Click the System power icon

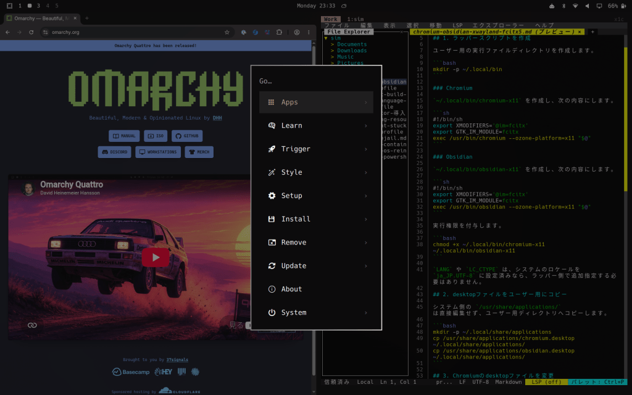272,313
